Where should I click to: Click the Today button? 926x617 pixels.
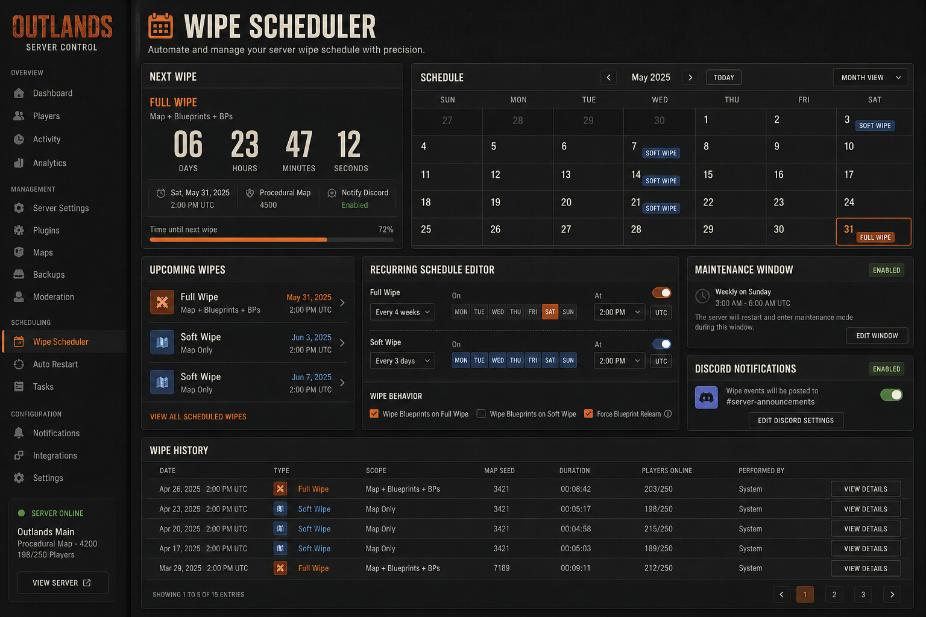coord(724,78)
